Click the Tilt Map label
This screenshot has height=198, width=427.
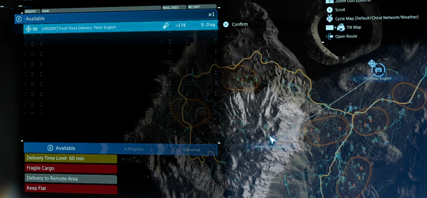tap(354, 27)
